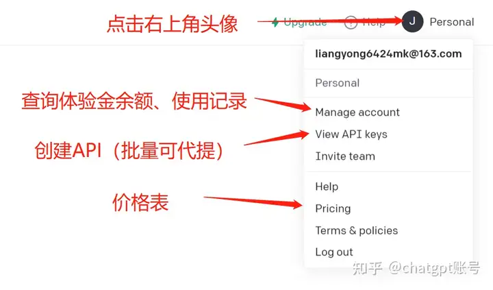Image resolution: width=493 pixels, height=290 pixels.
Task: Click the red annotation 点击右上角头像
Action: (172, 24)
